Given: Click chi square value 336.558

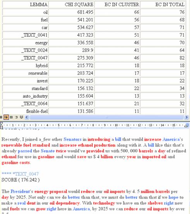Looking at the screenshot, I should tap(85, 43).
